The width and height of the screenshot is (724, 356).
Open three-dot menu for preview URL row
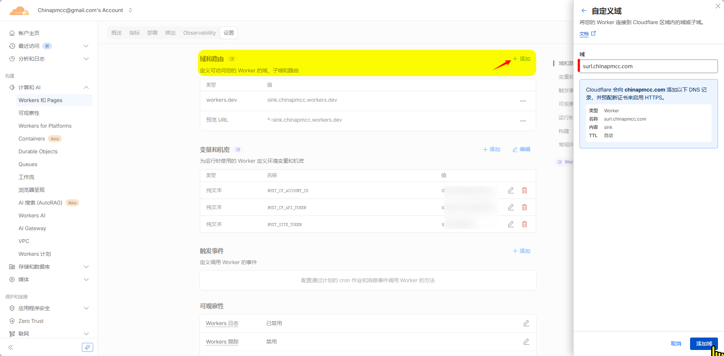(523, 121)
